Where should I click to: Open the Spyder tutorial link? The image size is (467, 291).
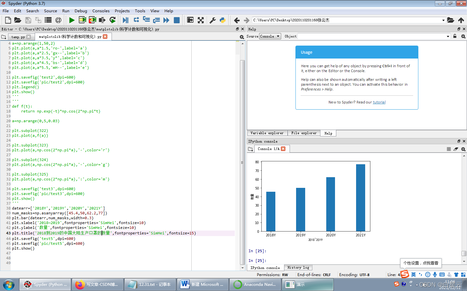[379, 102]
